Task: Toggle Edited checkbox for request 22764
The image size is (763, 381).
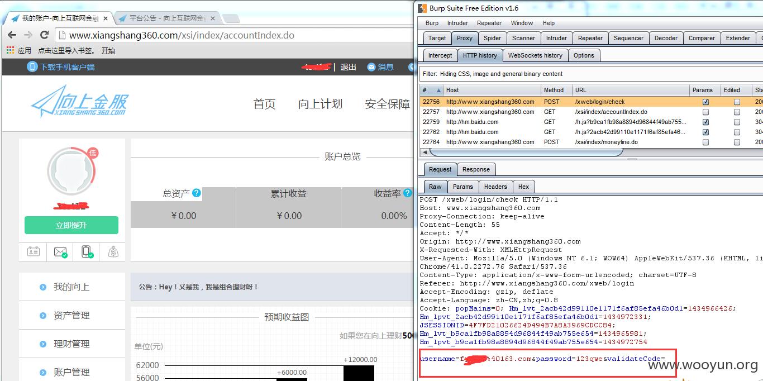Action: coord(737,142)
